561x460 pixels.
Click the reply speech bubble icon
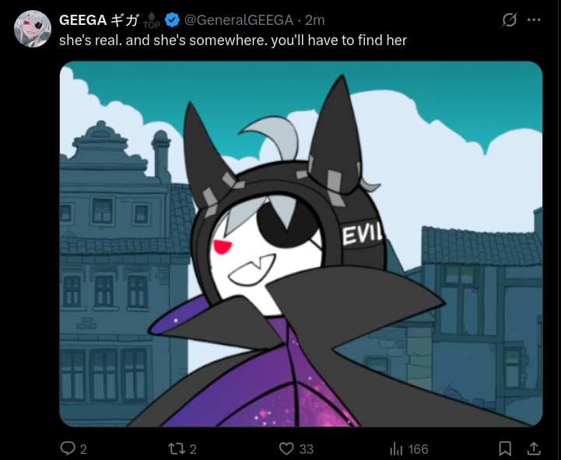(x=67, y=448)
